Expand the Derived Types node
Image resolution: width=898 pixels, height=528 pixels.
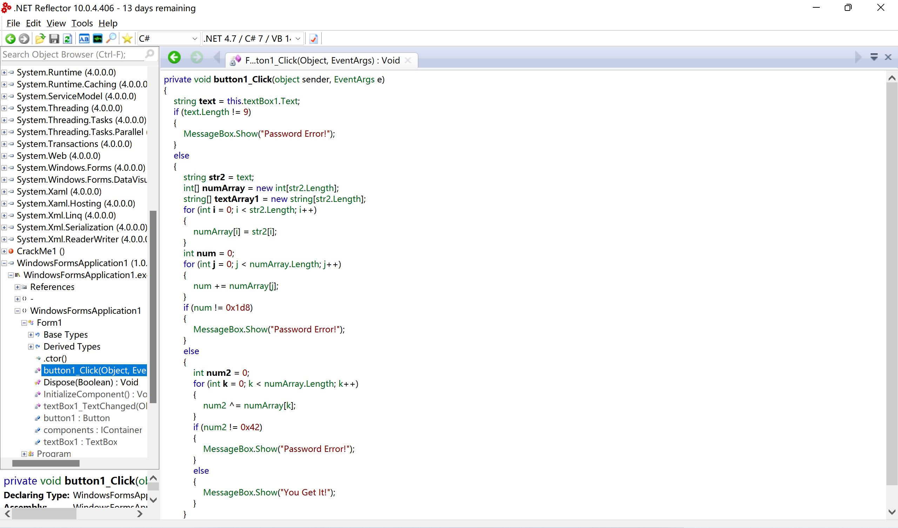tap(31, 347)
